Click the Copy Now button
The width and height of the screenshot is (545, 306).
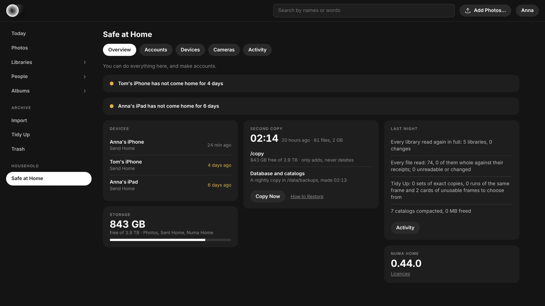268,196
